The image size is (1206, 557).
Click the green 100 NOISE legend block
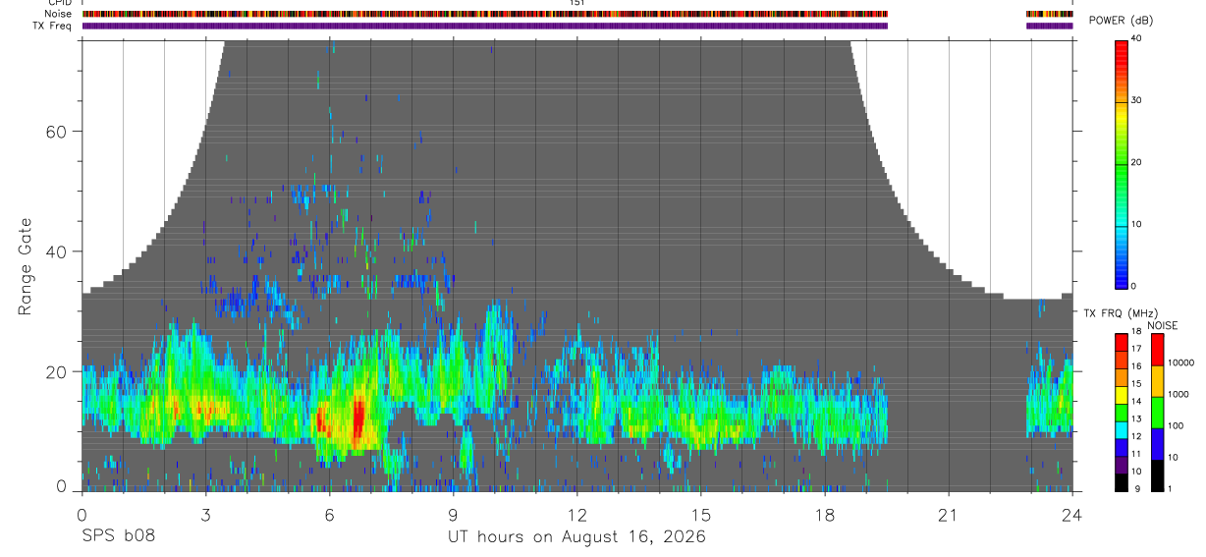(1157, 413)
